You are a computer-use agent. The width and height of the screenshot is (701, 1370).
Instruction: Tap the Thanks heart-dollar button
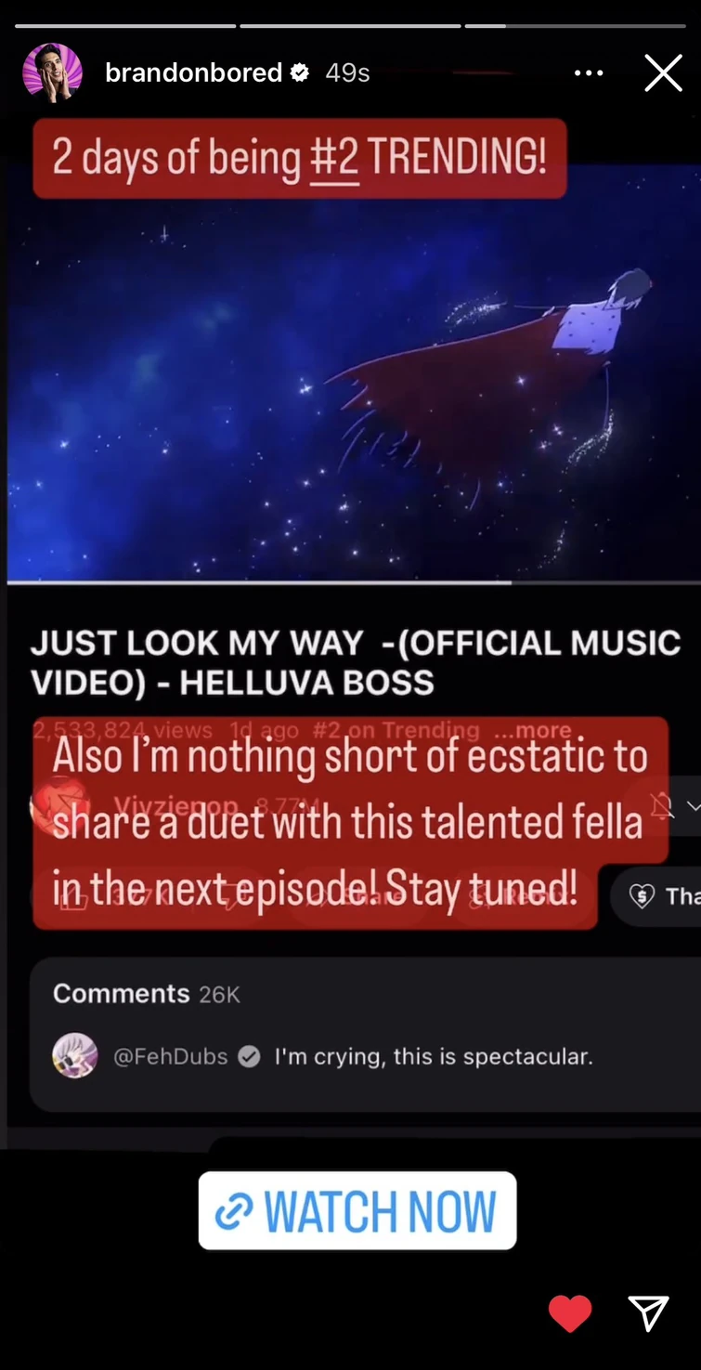(656, 895)
